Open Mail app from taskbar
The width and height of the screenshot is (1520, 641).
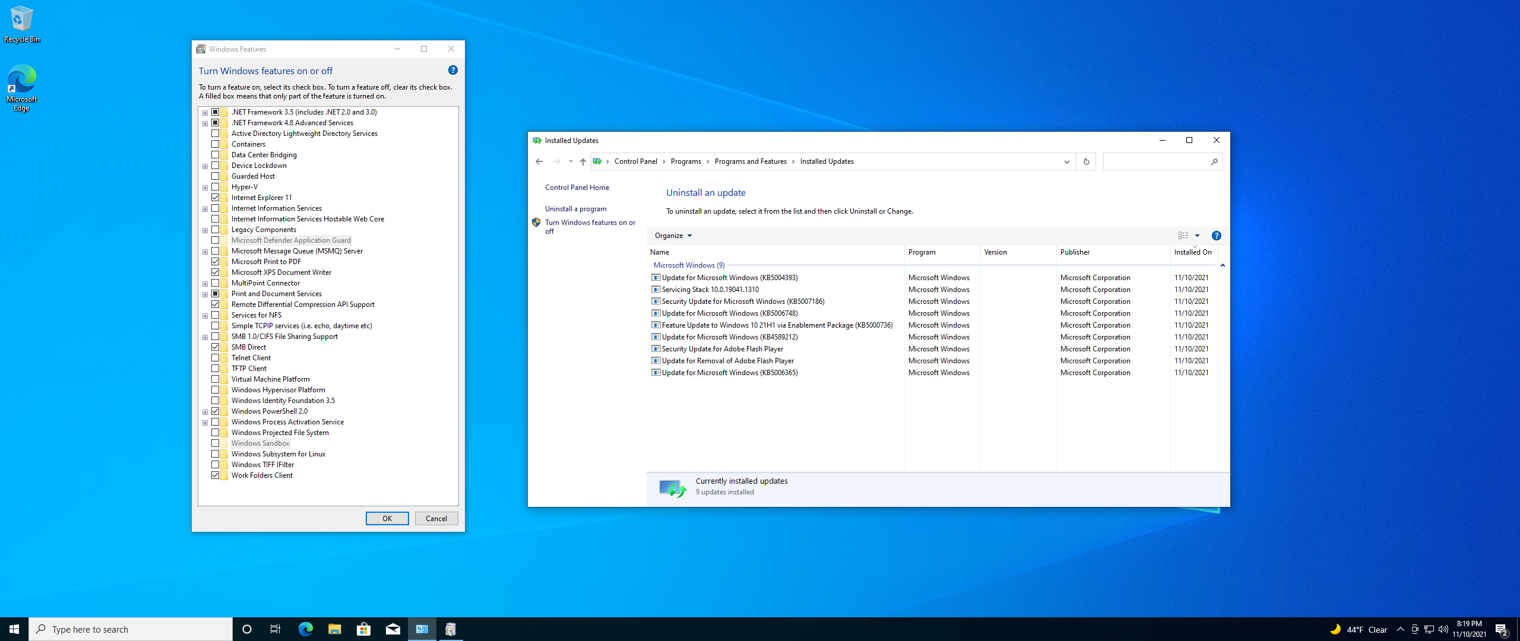coord(393,629)
